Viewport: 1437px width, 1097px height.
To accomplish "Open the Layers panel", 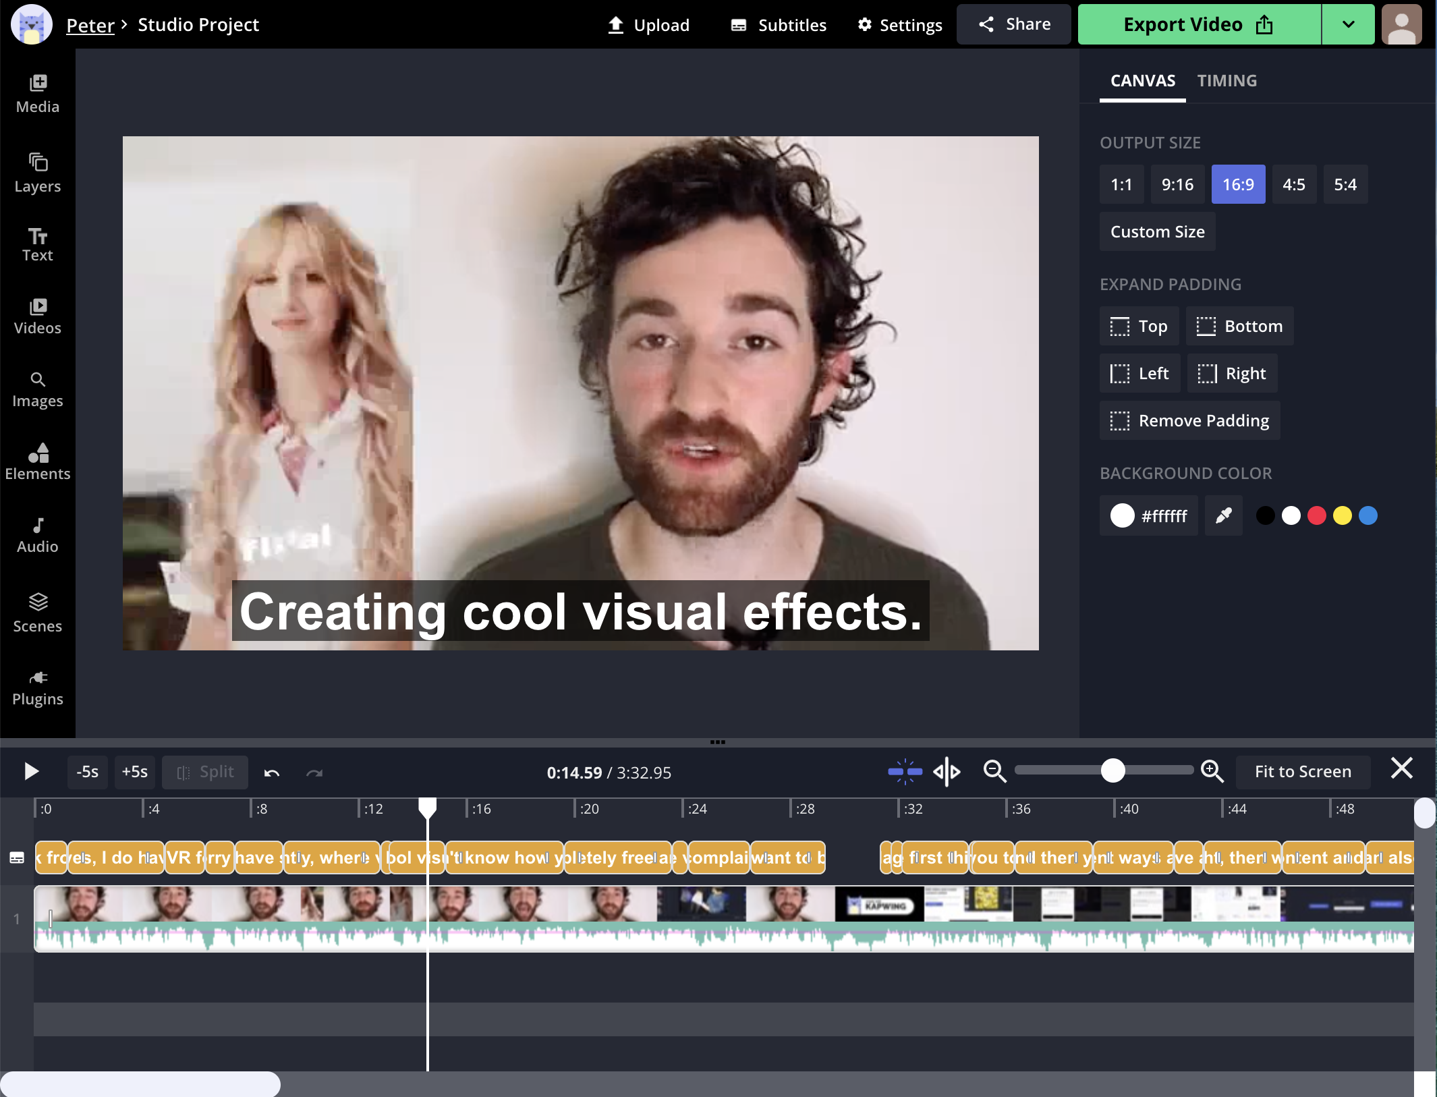I will click(x=38, y=173).
